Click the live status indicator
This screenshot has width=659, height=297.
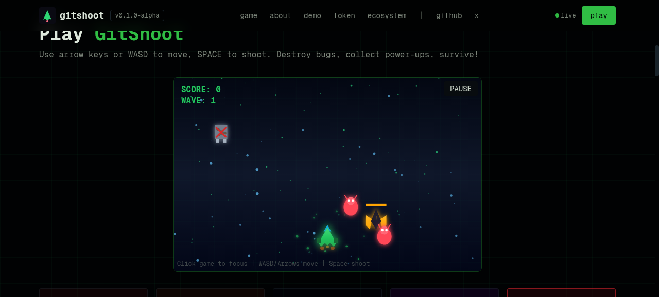pos(565,15)
